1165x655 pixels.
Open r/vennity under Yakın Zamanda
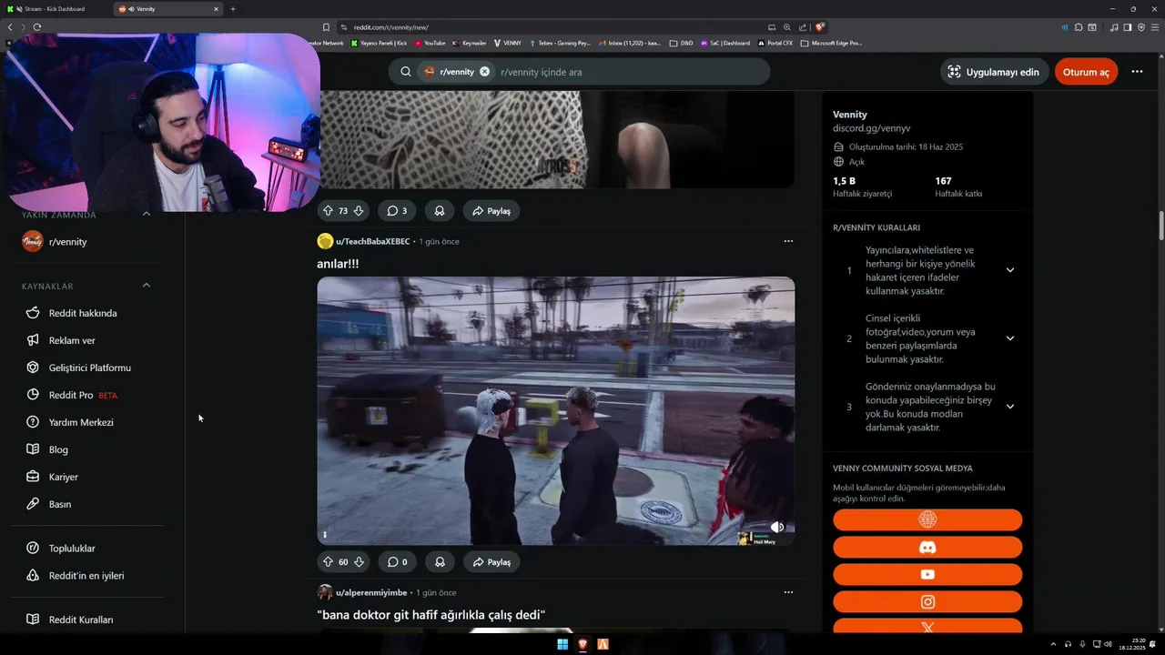point(67,242)
